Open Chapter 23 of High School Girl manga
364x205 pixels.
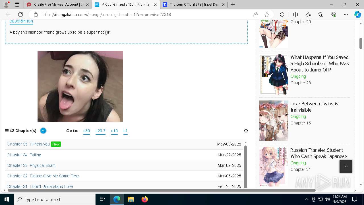301,83
